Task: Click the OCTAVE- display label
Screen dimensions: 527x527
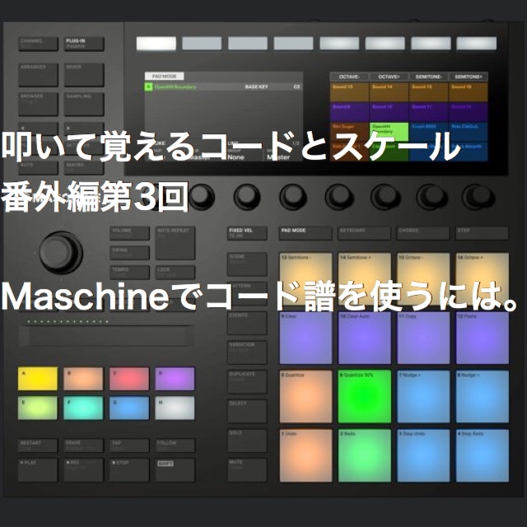Action: click(349, 77)
